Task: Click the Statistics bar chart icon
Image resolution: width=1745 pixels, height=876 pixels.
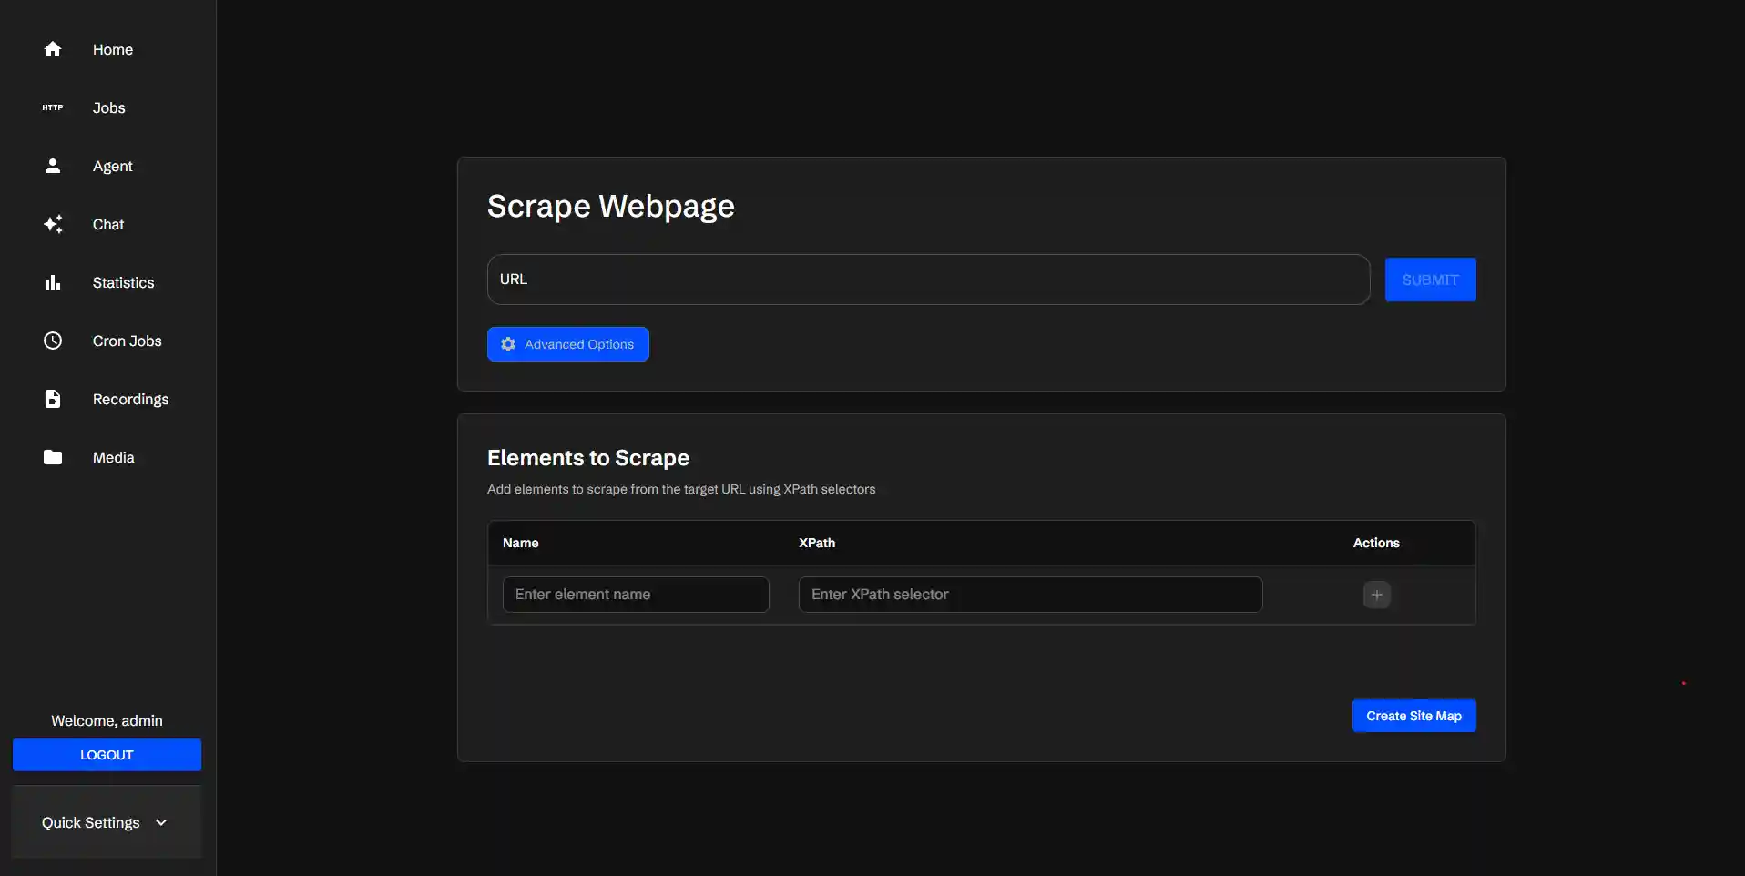Action: click(52, 281)
